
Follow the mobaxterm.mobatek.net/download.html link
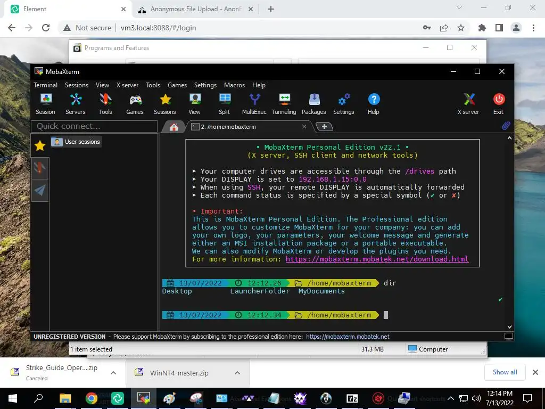click(377, 259)
